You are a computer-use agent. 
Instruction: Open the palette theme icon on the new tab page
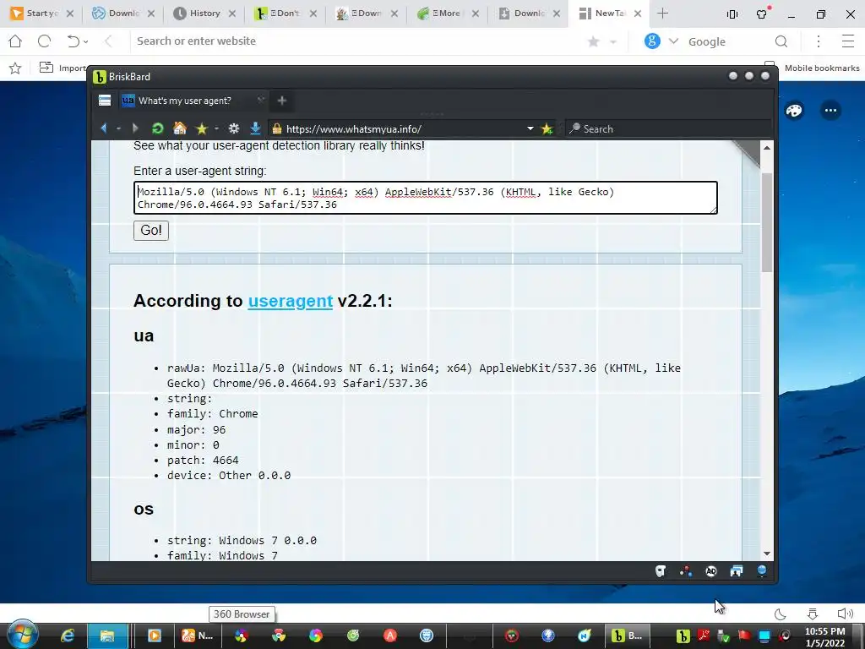(794, 111)
